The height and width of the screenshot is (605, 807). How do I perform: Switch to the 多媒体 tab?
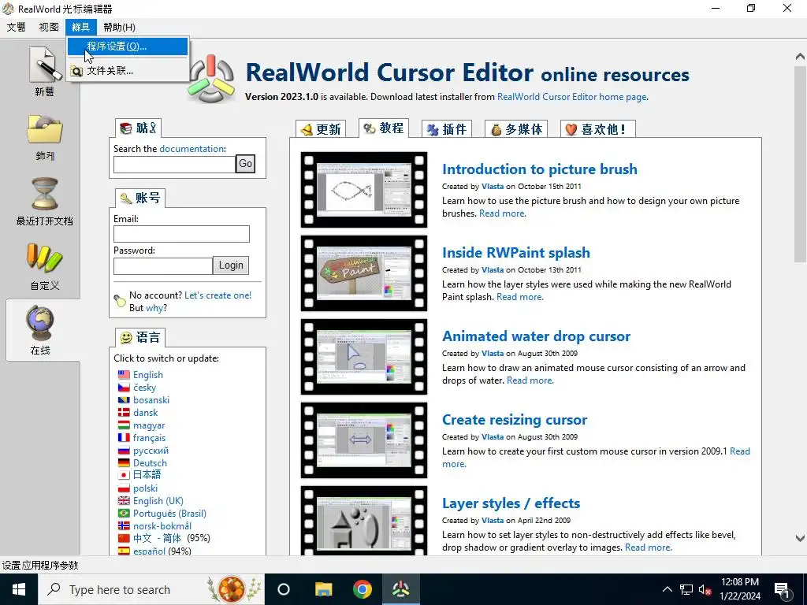pos(516,129)
